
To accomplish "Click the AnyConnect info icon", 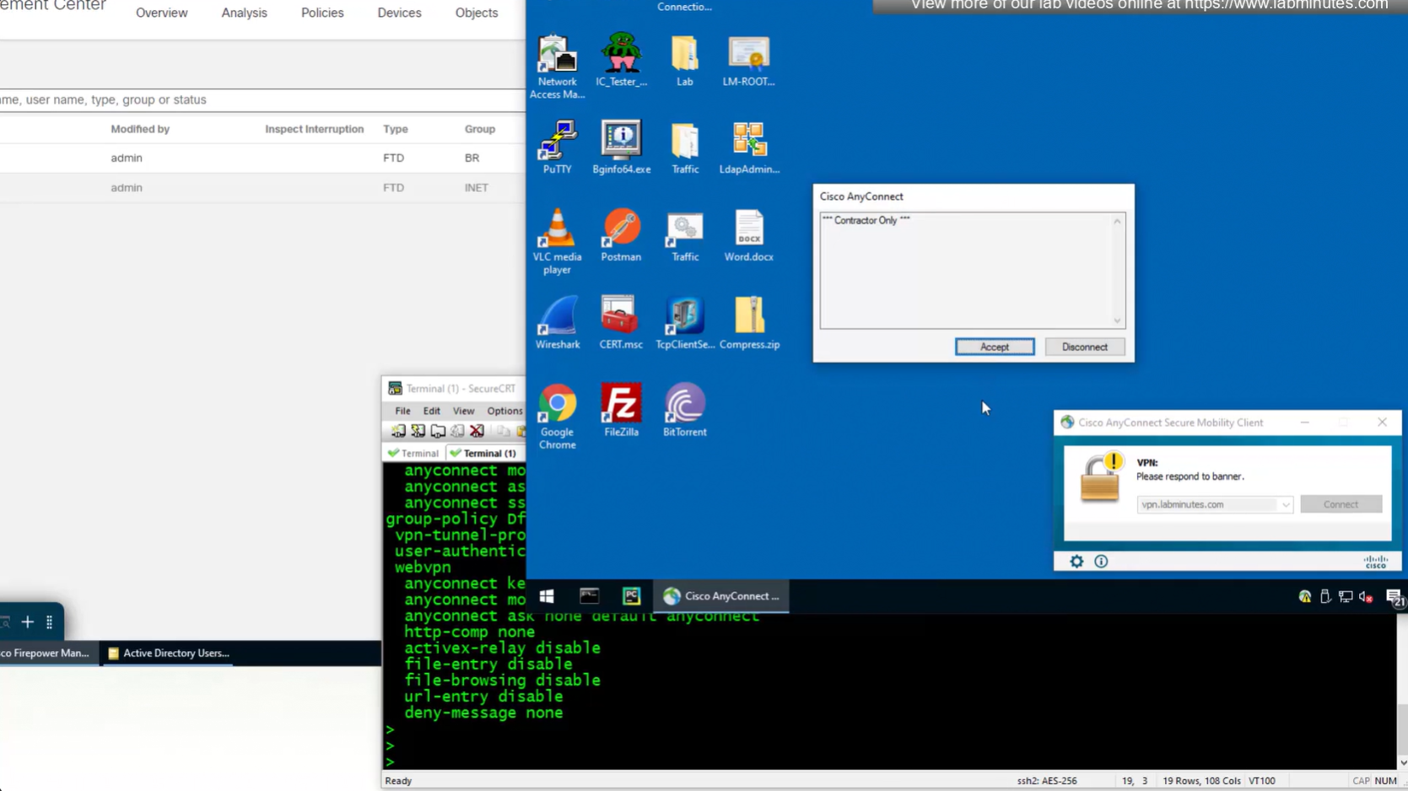I will coord(1101,562).
